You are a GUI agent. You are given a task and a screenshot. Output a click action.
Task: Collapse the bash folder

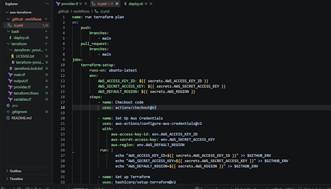pos(8,32)
